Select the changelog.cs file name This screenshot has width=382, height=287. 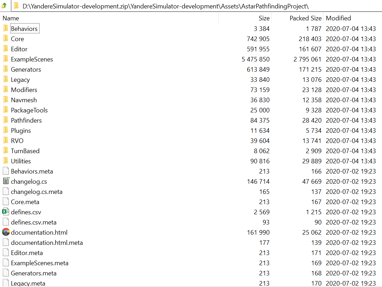point(29,182)
